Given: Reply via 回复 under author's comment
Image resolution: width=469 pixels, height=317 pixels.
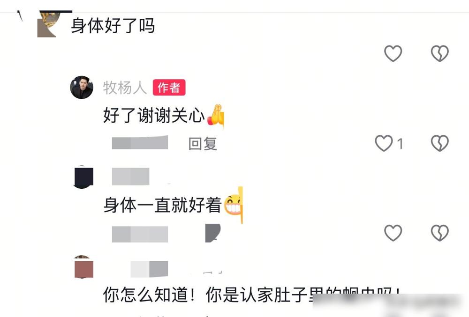Looking at the screenshot, I should point(203,144).
